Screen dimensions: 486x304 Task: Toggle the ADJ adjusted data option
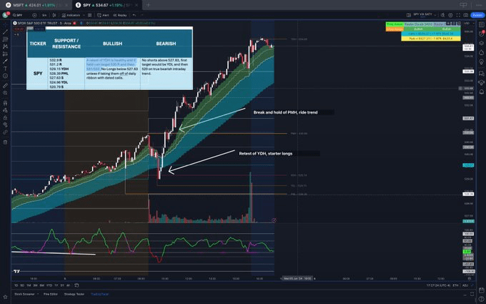465,285
